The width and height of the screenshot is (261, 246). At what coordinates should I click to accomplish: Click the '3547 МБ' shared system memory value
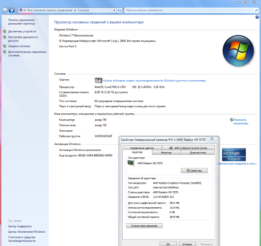pos(175,217)
